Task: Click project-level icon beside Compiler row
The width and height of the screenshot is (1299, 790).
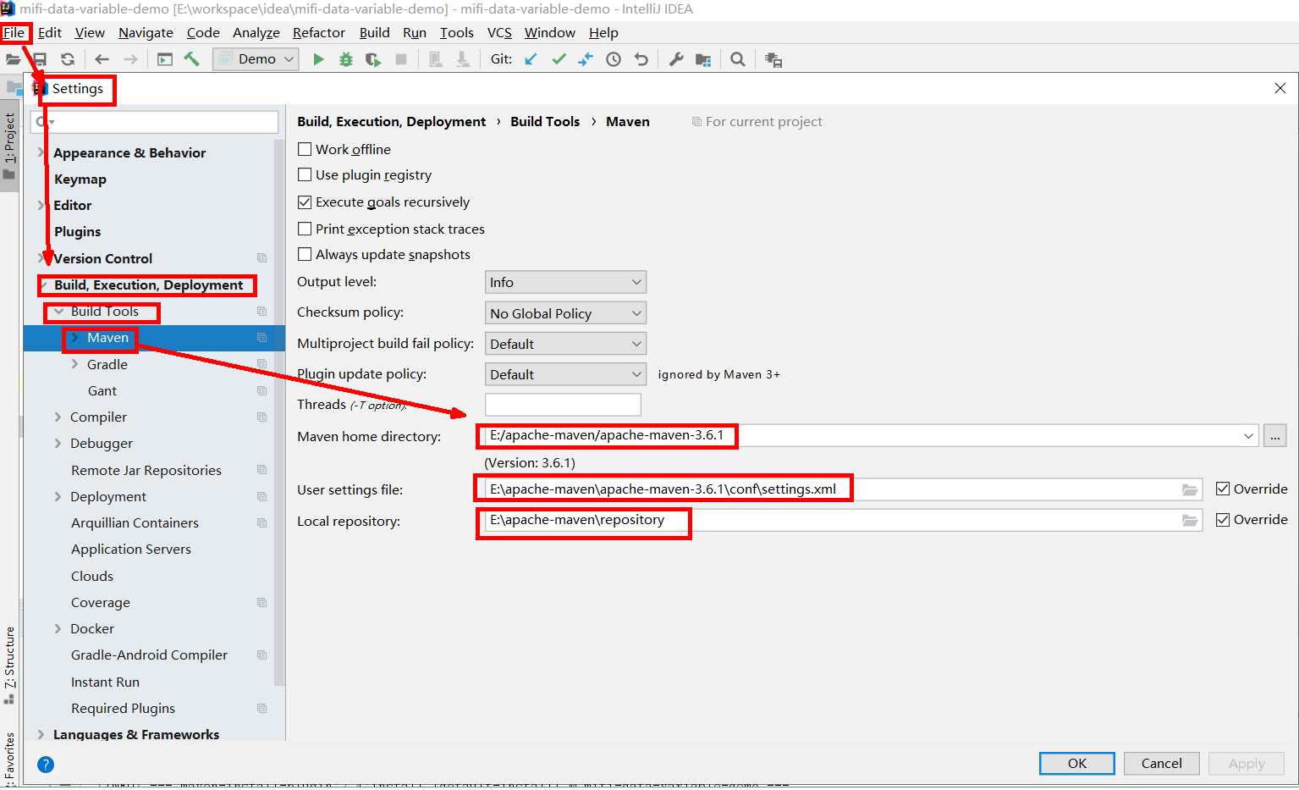Action: click(262, 417)
